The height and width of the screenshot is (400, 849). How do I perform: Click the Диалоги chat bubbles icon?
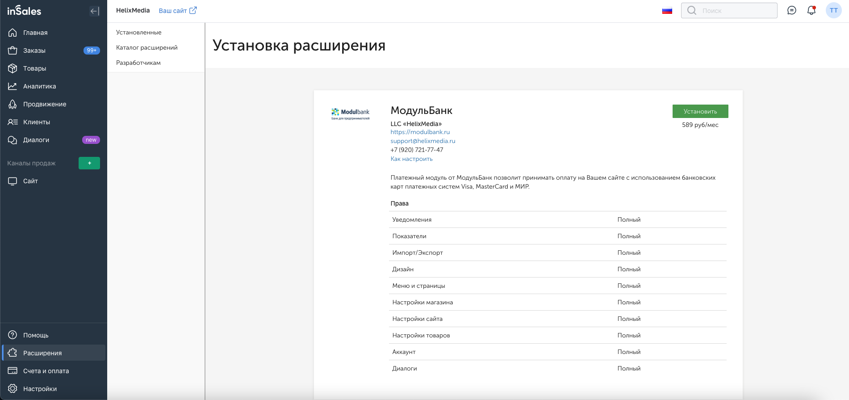click(x=13, y=140)
